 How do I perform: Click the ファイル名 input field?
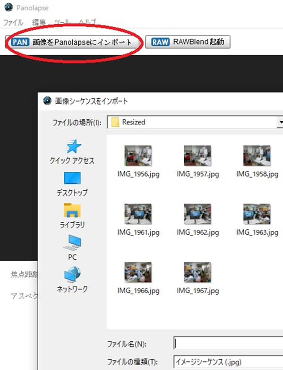(x=228, y=344)
